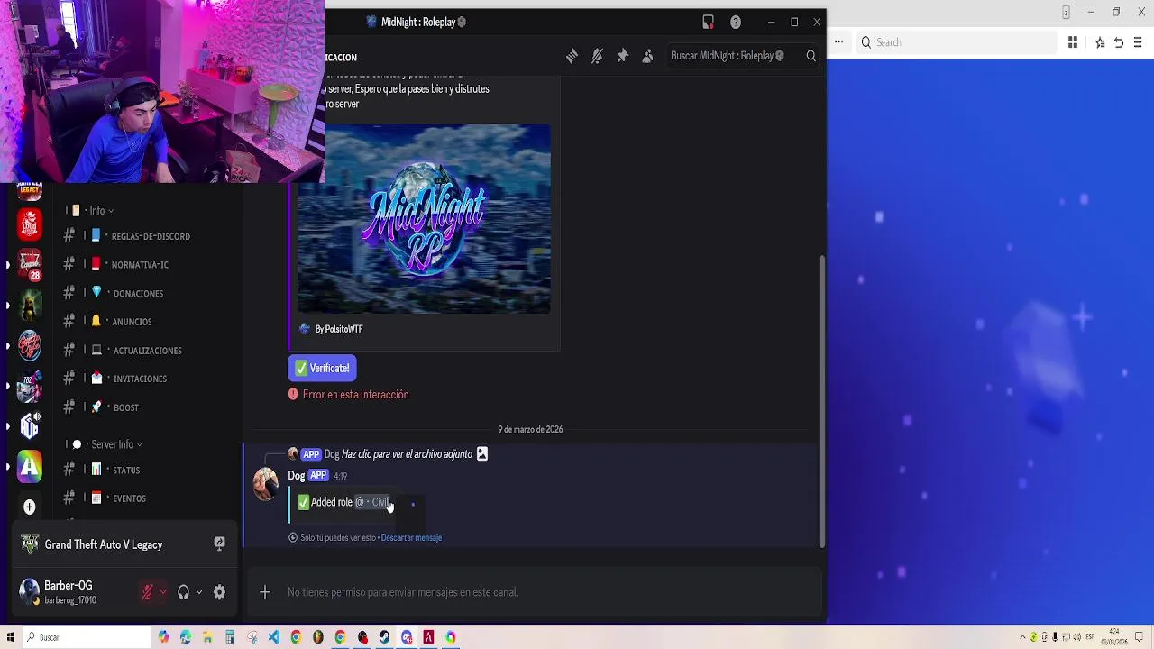1154x649 pixels.
Task: Show member list icon
Action: point(647,56)
